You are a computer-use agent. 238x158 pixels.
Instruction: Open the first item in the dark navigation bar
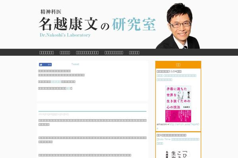coord(46,53)
